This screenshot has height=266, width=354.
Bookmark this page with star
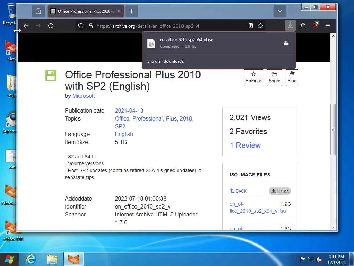click(x=260, y=26)
